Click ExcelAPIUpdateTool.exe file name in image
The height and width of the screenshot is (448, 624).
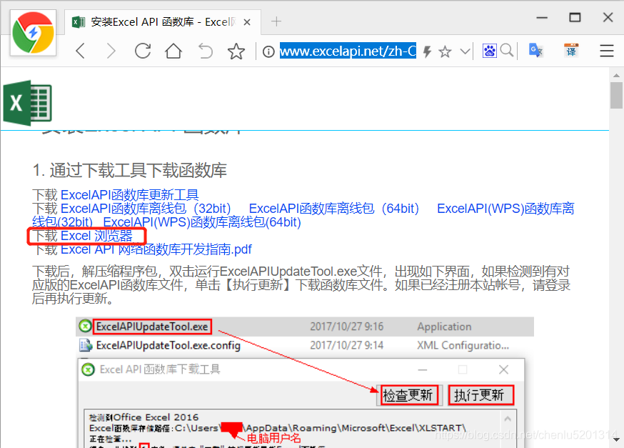(x=152, y=327)
